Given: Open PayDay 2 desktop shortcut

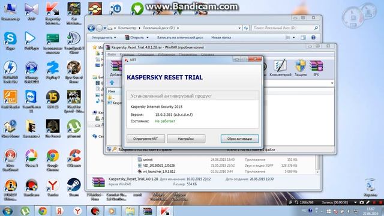Looking at the screenshot, I should [x=53, y=71].
